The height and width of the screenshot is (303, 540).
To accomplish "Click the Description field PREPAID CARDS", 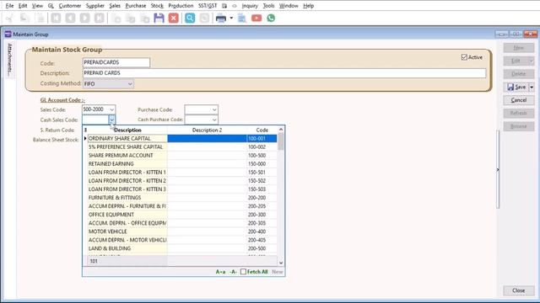I will pyautogui.click(x=284, y=73).
